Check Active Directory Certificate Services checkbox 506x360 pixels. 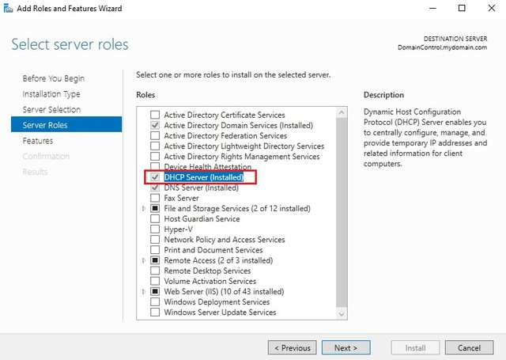coord(155,115)
